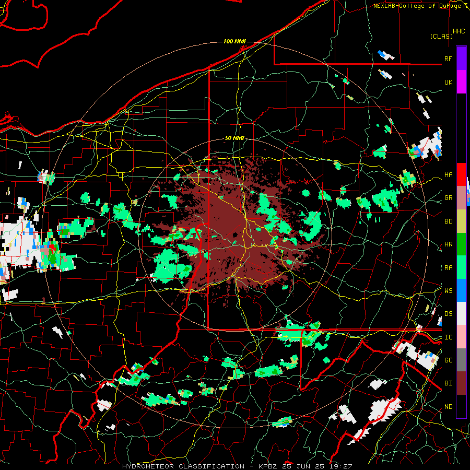Click the RF purple legend swatch
Image resolution: width=470 pixels, height=470 pixels.
(x=461, y=58)
